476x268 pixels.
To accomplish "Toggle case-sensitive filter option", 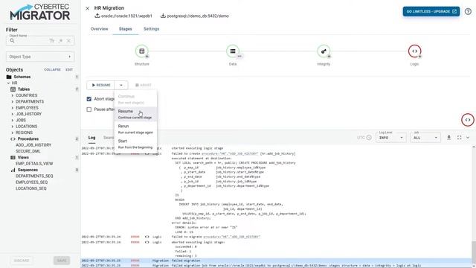I will pos(52,41).
